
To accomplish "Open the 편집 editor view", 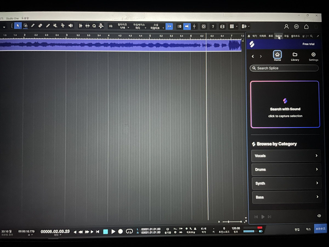I will coord(297,229).
